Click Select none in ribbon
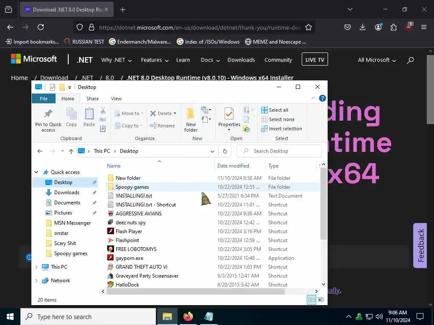 (278, 119)
